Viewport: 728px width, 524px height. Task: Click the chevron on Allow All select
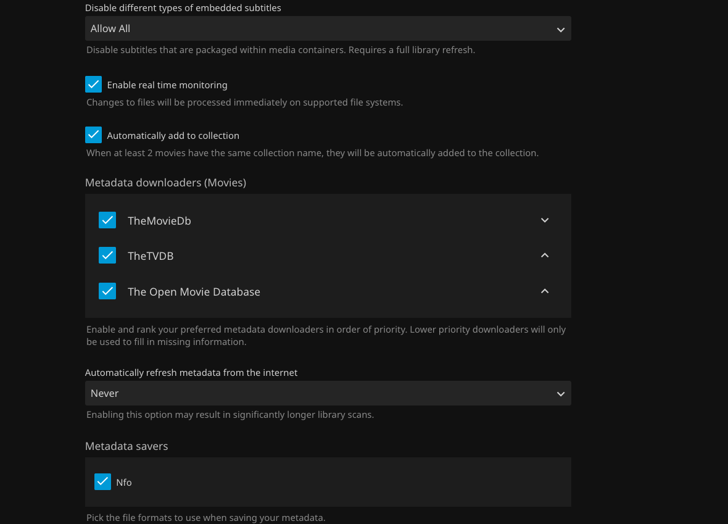(x=560, y=29)
